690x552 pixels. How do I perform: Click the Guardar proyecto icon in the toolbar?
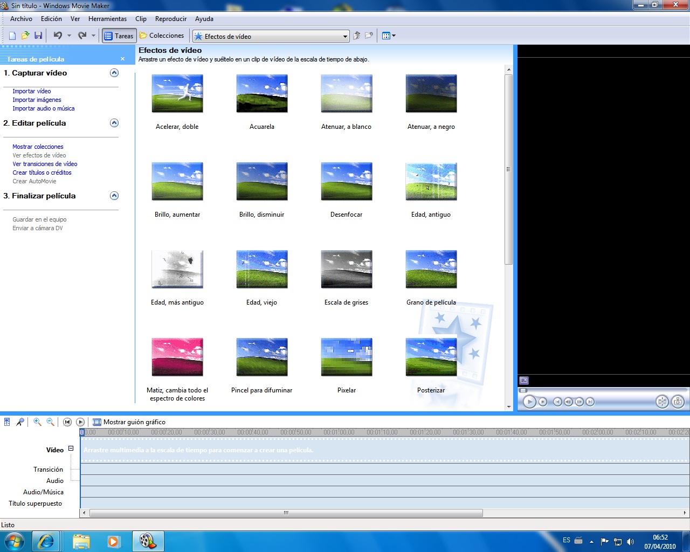[38, 35]
